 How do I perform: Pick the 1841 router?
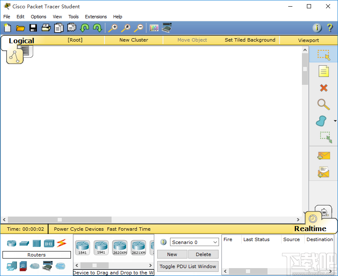83,248
